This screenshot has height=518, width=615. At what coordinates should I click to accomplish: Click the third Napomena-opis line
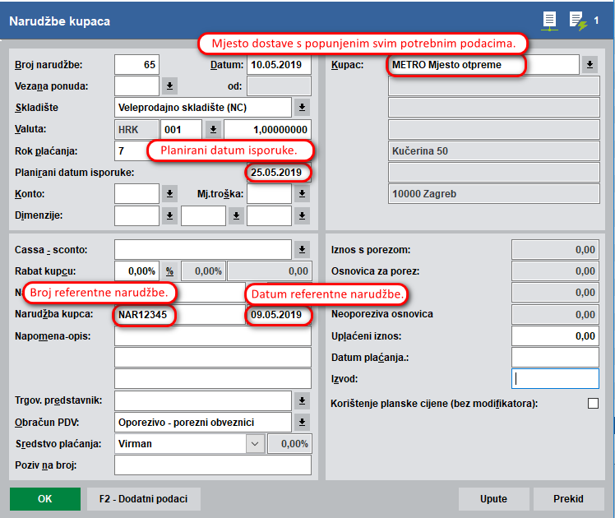point(213,379)
